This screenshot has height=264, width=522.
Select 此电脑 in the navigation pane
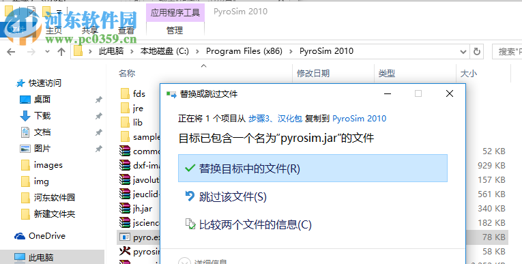(x=41, y=257)
